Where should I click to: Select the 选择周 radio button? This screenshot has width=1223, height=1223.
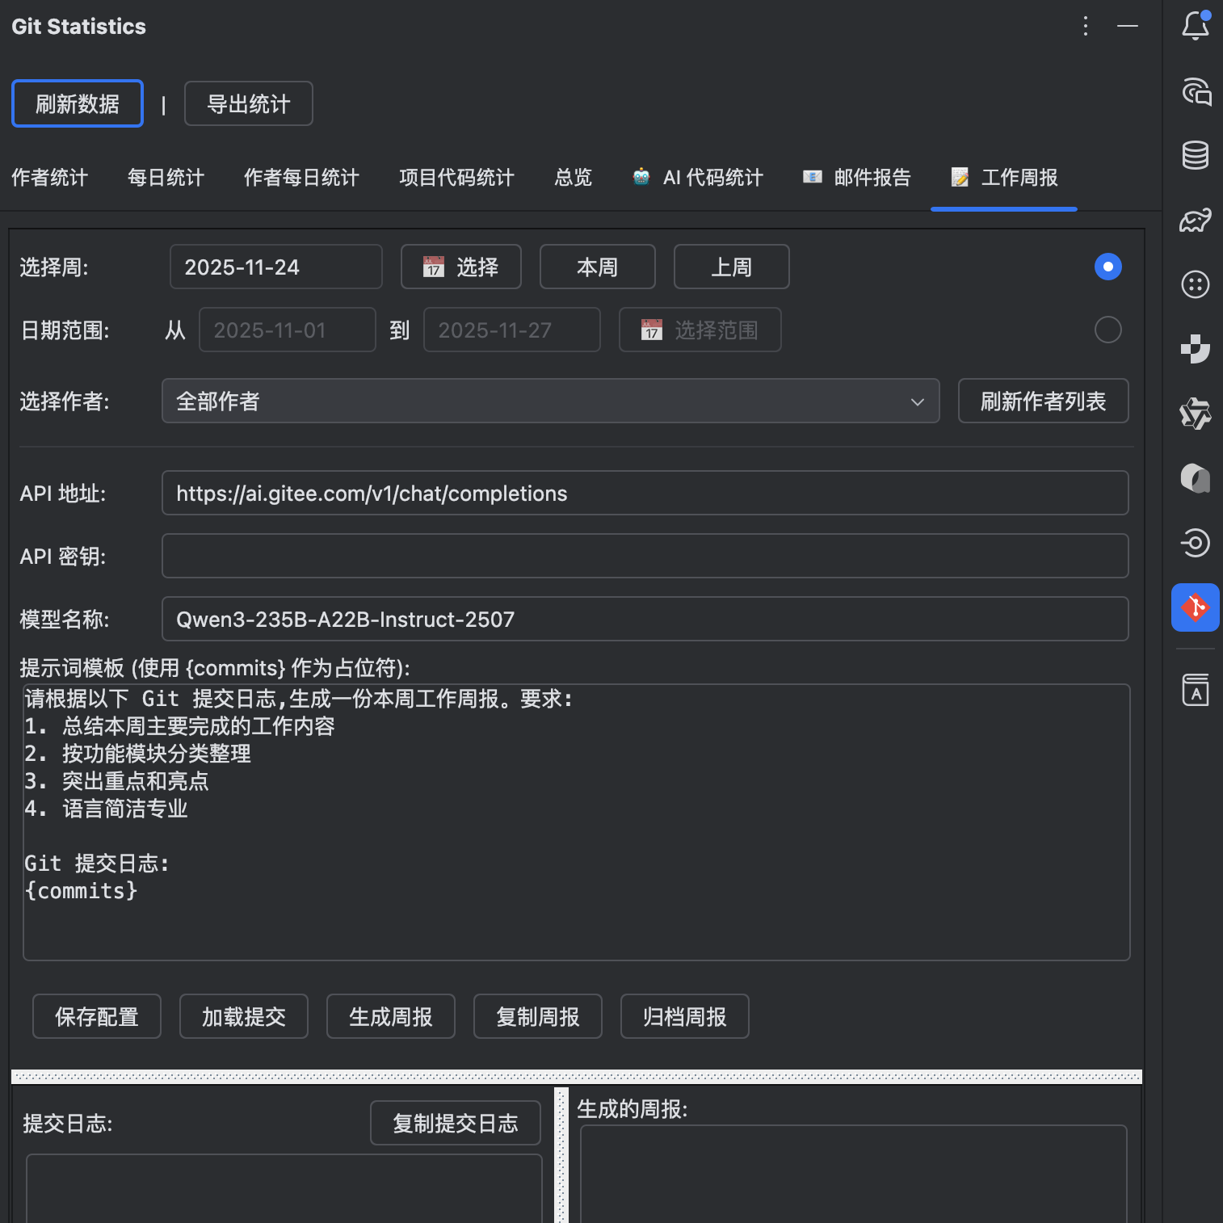point(1107,267)
